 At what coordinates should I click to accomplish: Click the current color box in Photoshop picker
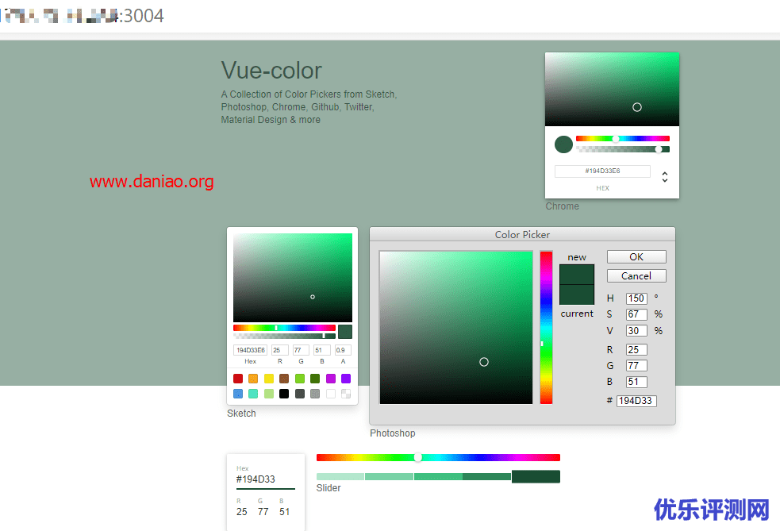pyautogui.click(x=577, y=294)
